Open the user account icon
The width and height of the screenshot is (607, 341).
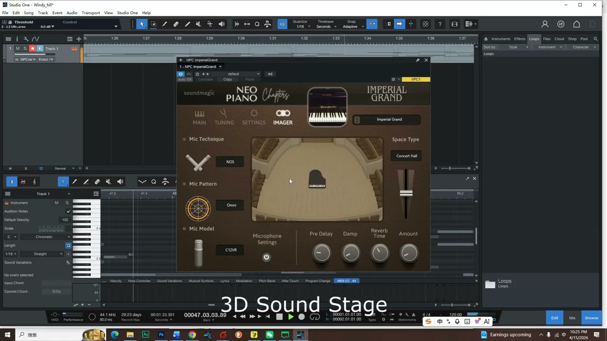[545, 24]
